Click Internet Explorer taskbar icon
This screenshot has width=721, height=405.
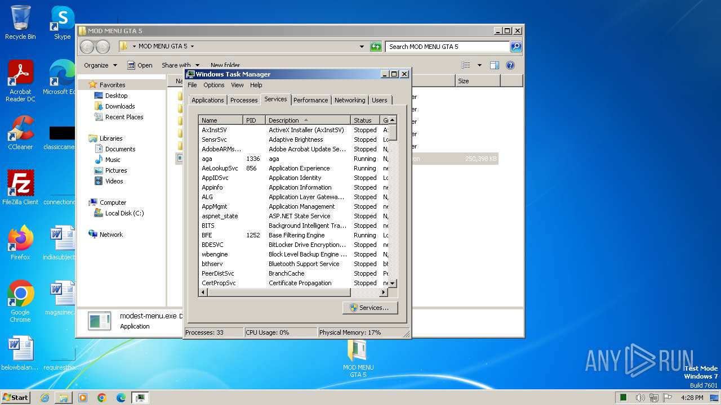coord(44,398)
